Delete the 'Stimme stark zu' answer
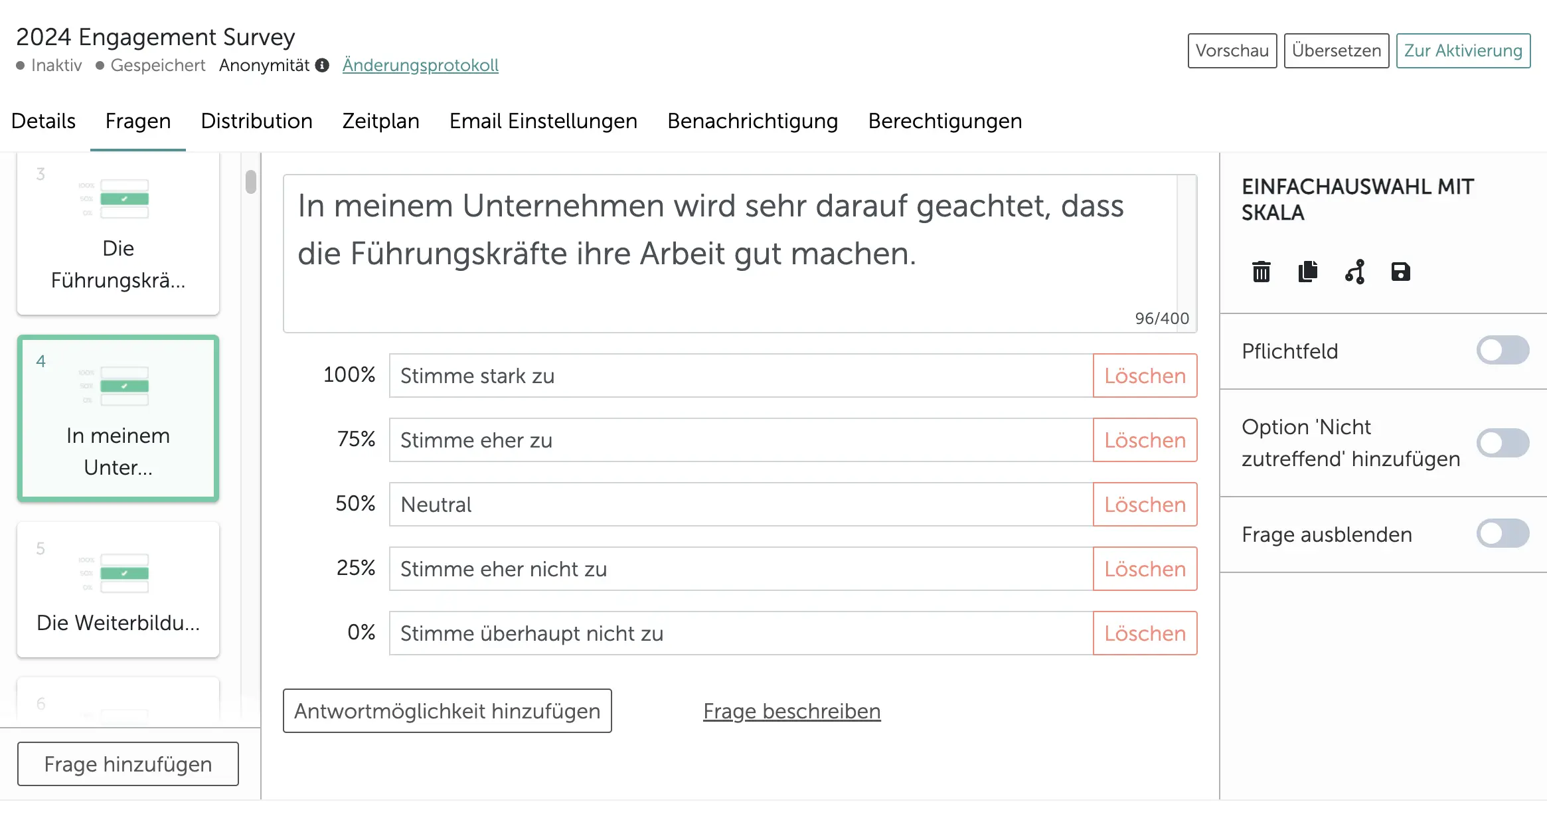 coord(1145,376)
